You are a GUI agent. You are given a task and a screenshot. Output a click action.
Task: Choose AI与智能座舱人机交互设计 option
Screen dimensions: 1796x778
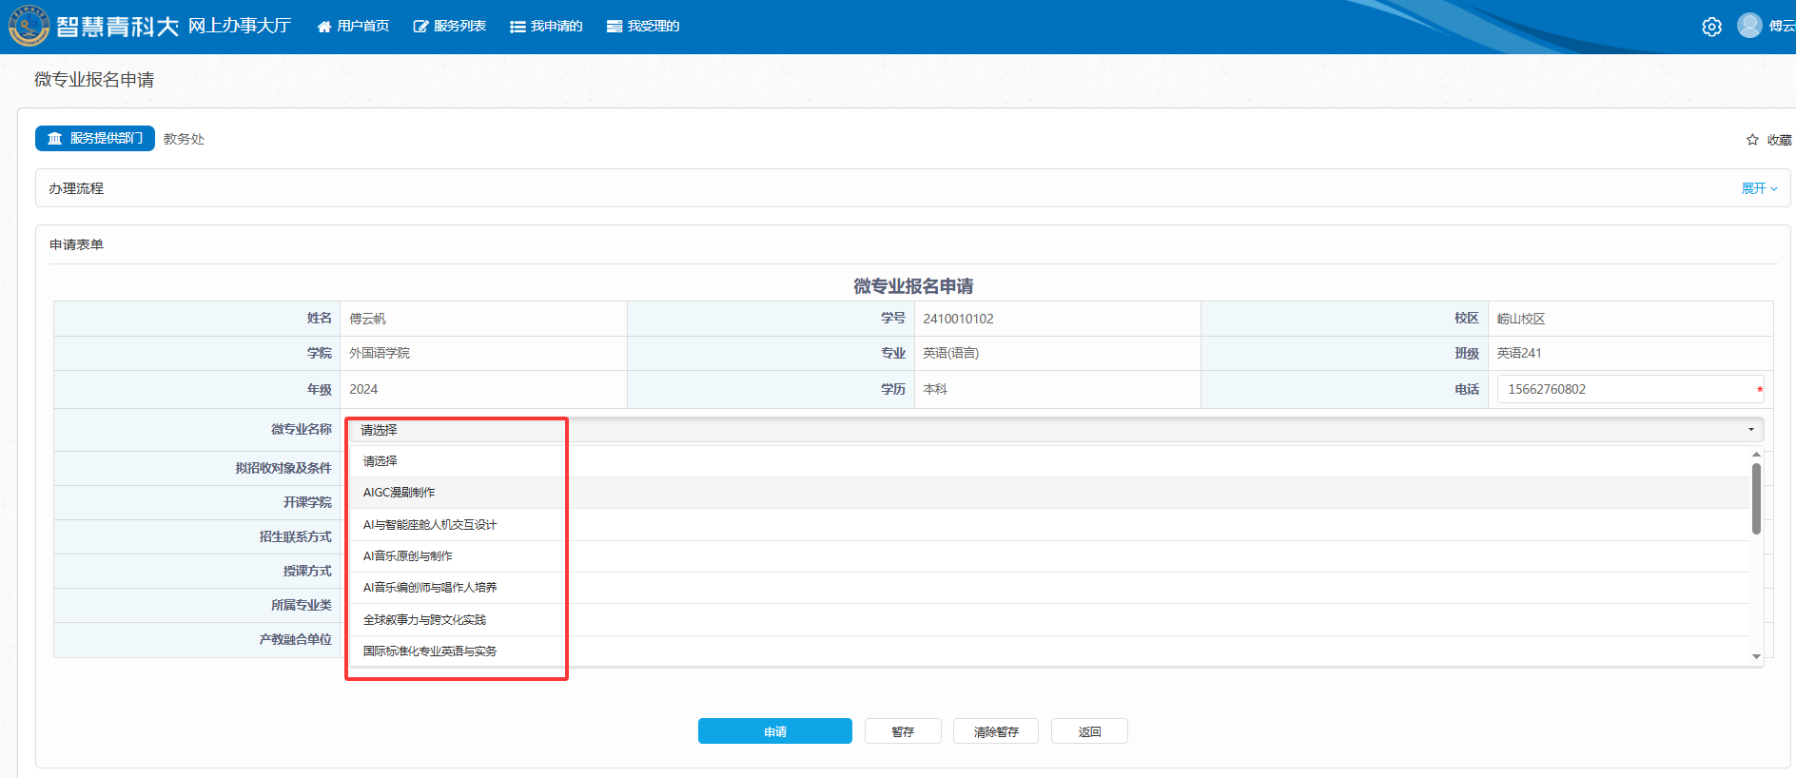tap(430, 525)
